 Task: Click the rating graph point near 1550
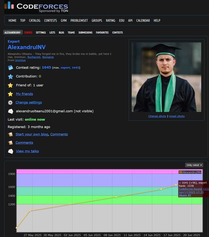pos(161,189)
